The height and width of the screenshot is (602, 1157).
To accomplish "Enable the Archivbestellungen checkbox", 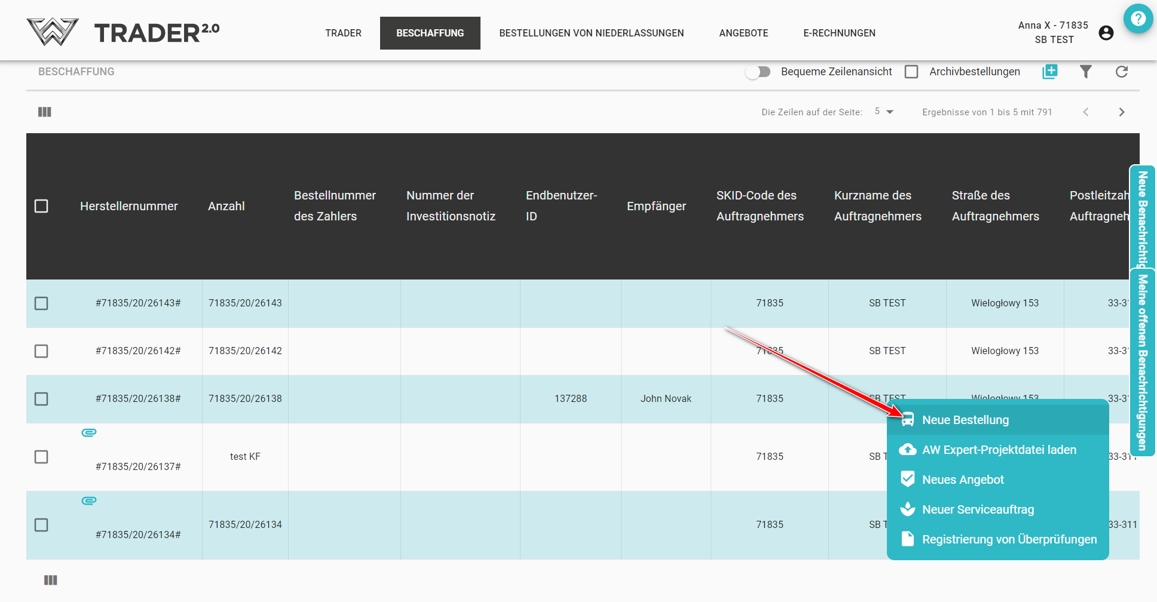I will point(911,72).
